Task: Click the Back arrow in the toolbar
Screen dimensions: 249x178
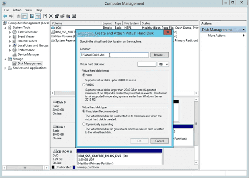Action: pos(5,16)
